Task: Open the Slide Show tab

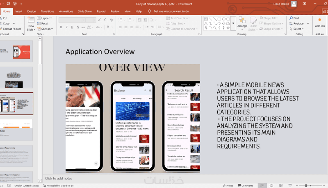Action: pos(85,11)
